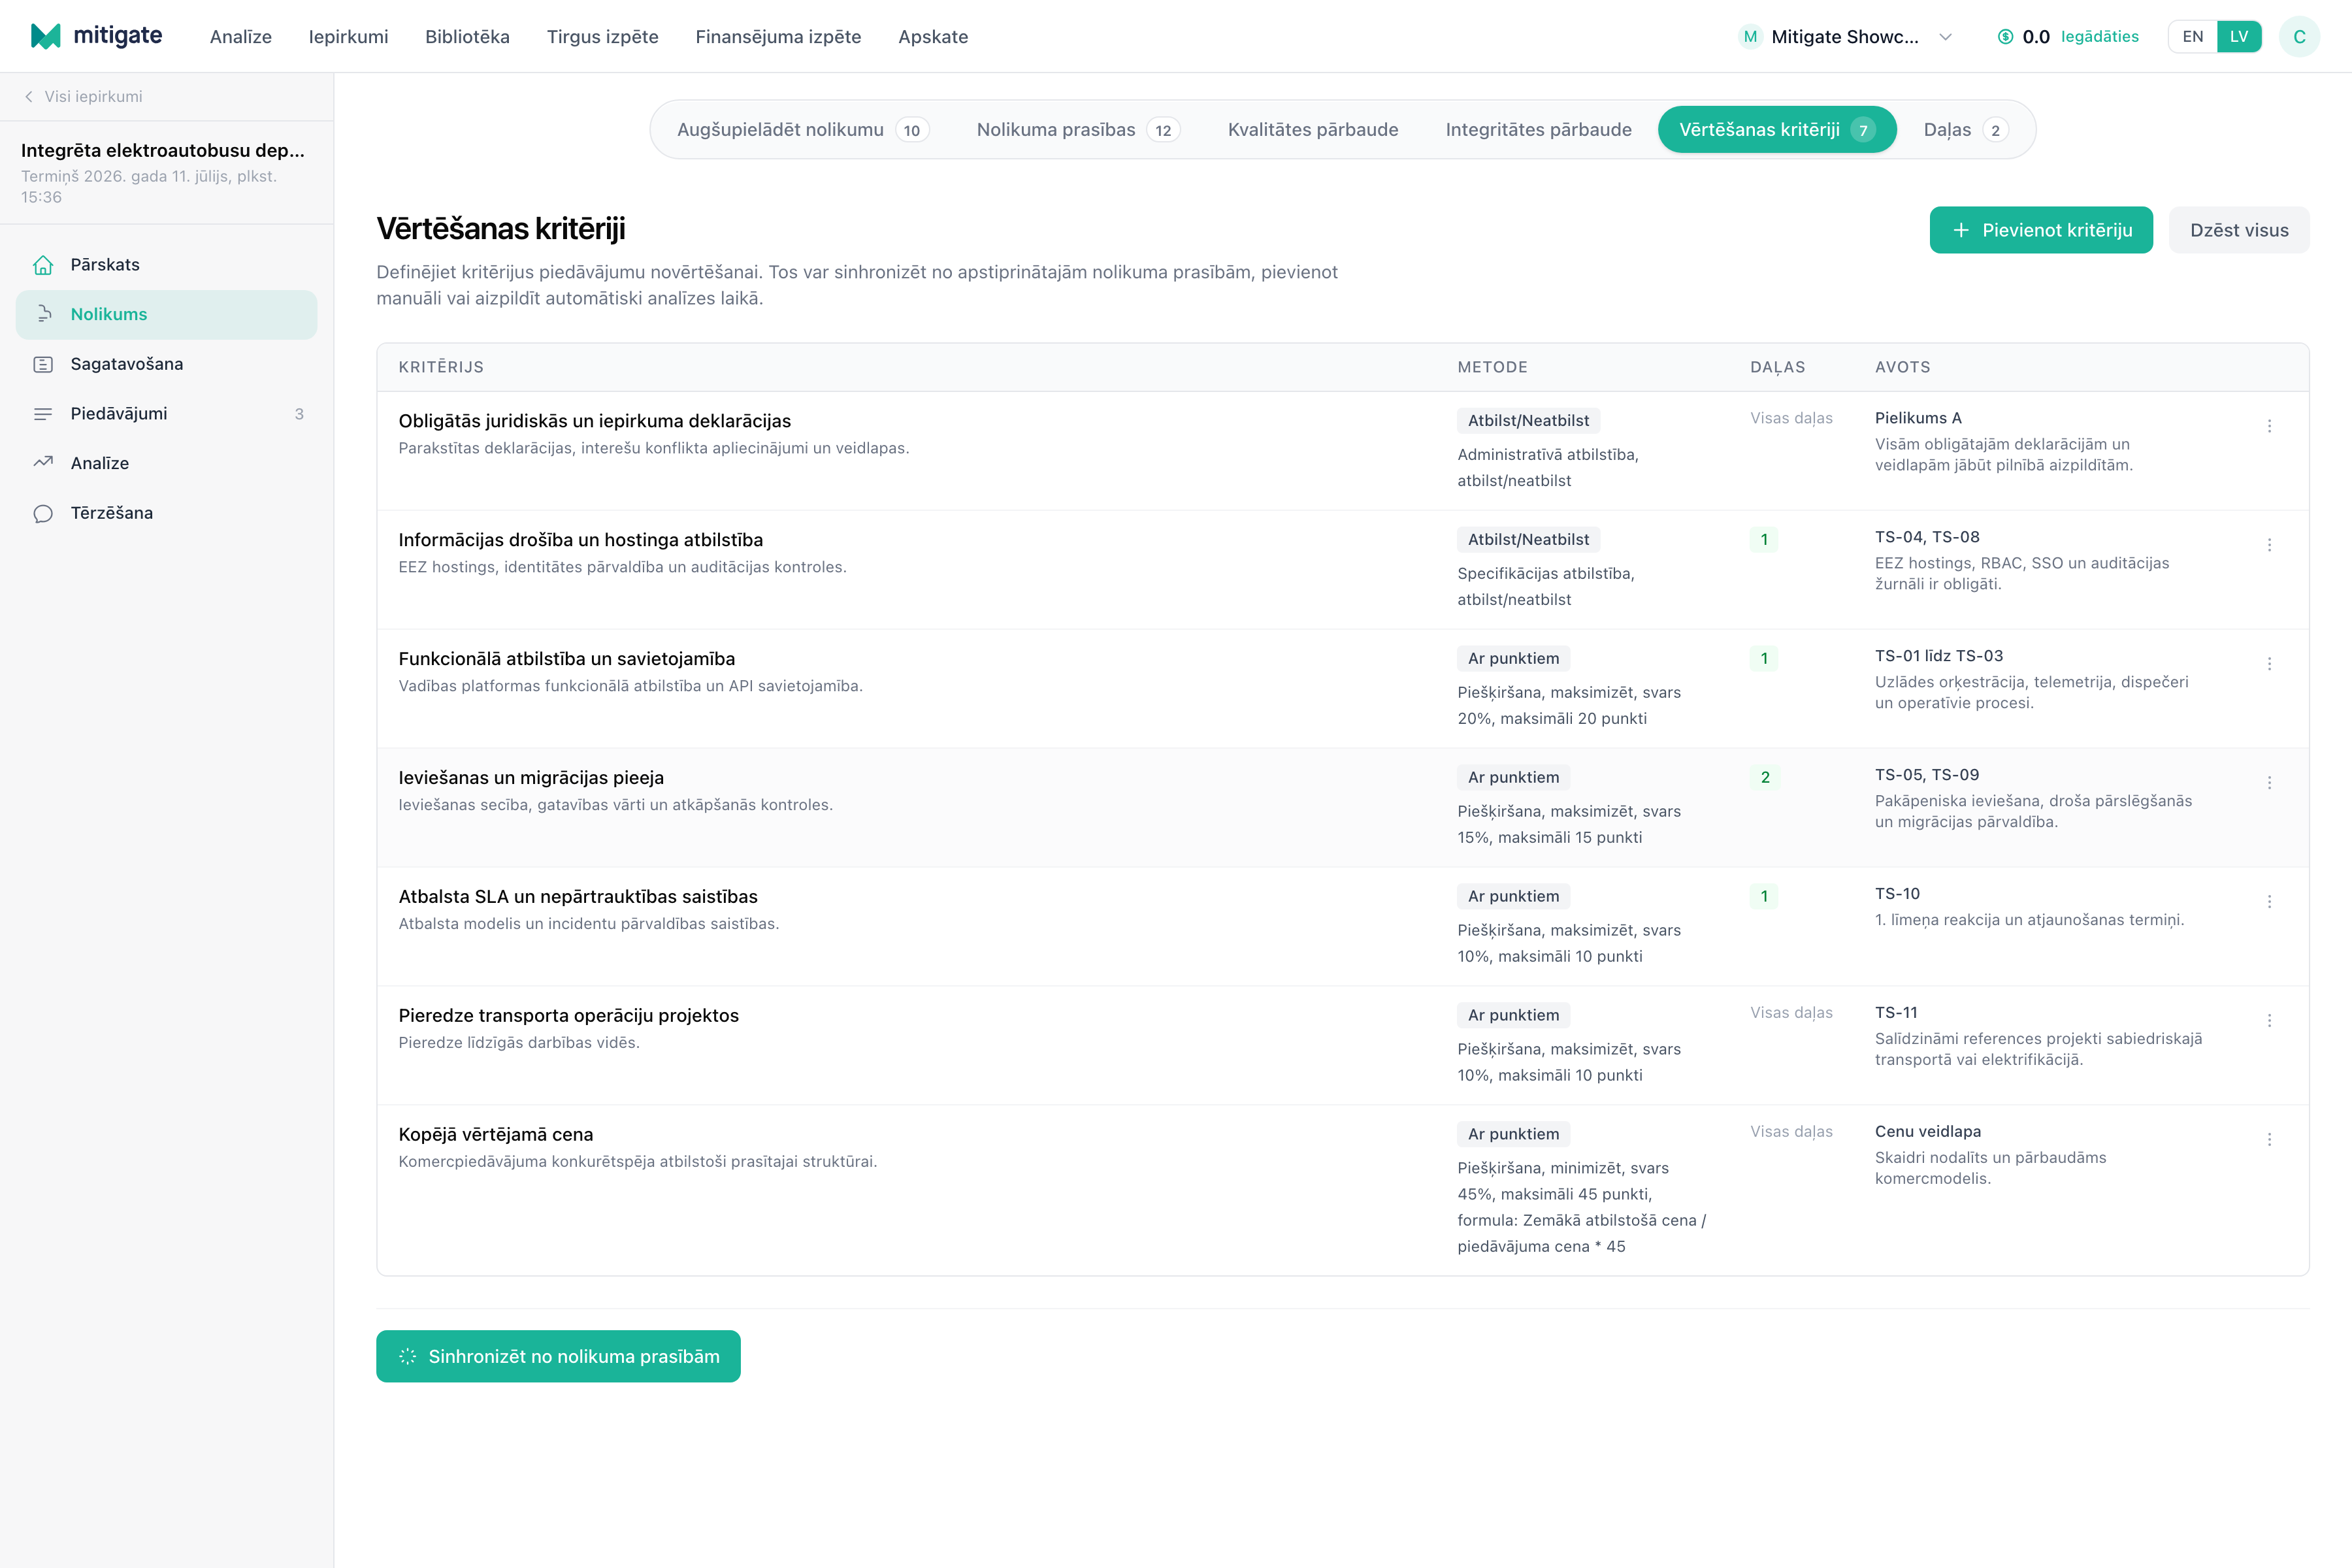Select Informācijas drošība un hostinga atbilstība
This screenshot has height=1568, width=2352.
[x=580, y=540]
